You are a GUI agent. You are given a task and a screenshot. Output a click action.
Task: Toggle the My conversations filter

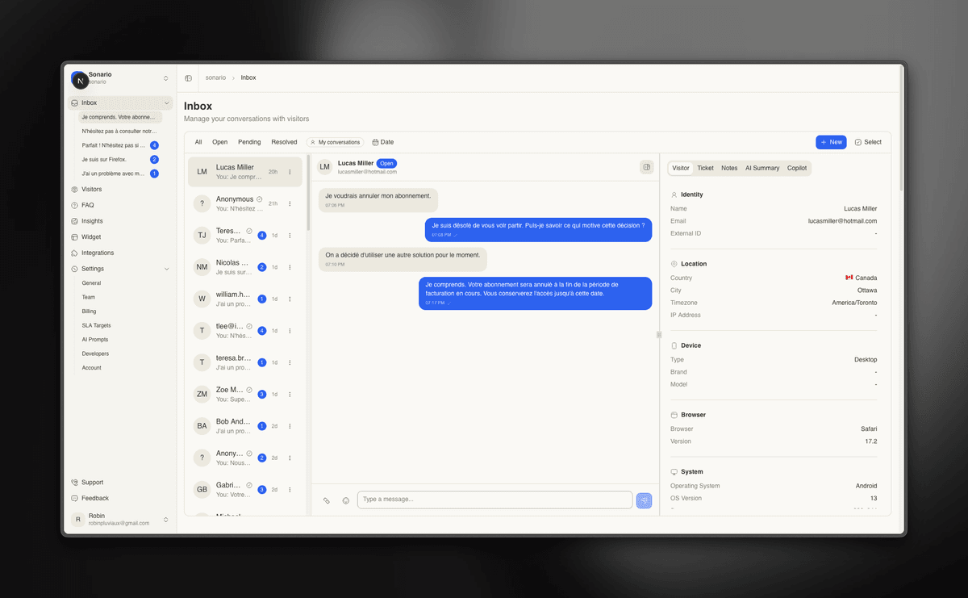[335, 141]
